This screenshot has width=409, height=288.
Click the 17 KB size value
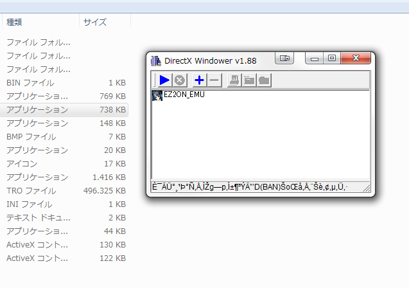pyautogui.click(x=115, y=164)
